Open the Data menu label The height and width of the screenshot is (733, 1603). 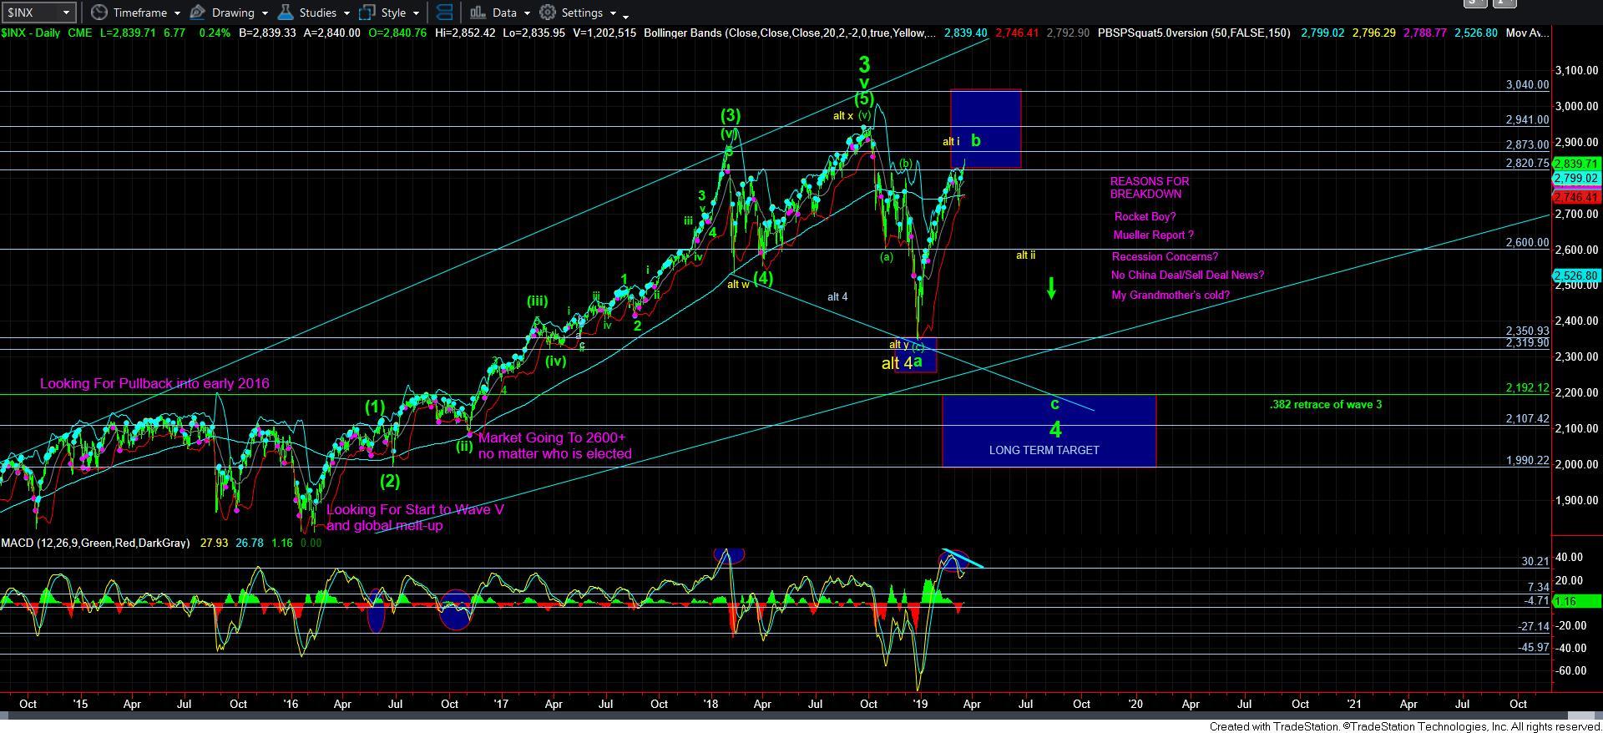(504, 13)
